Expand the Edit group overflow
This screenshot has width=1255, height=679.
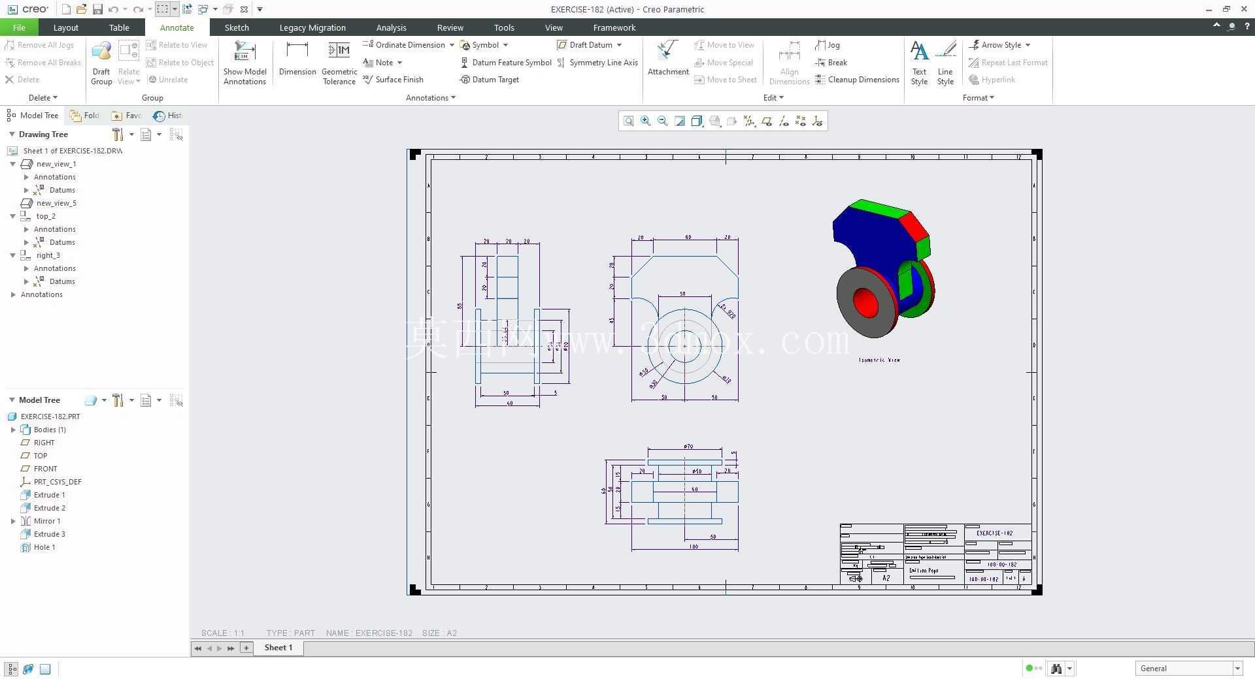[x=773, y=98]
